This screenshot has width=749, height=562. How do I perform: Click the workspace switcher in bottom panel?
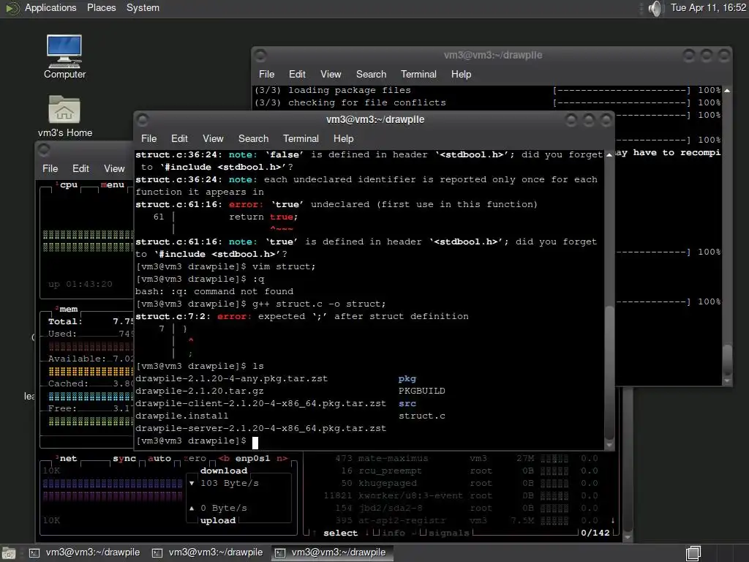(x=693, y=553)
